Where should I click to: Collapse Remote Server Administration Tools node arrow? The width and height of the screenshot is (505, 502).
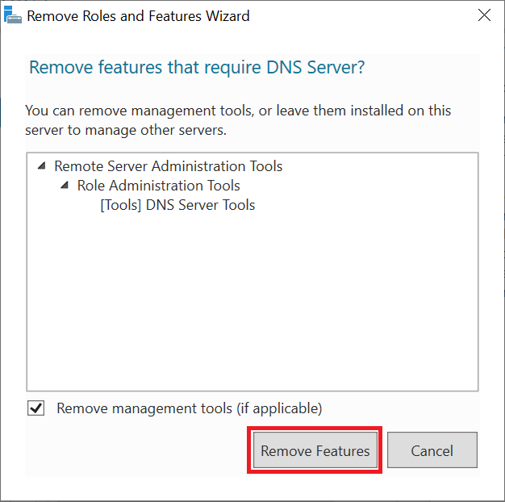pyautogui.click(x=41, y=166)
